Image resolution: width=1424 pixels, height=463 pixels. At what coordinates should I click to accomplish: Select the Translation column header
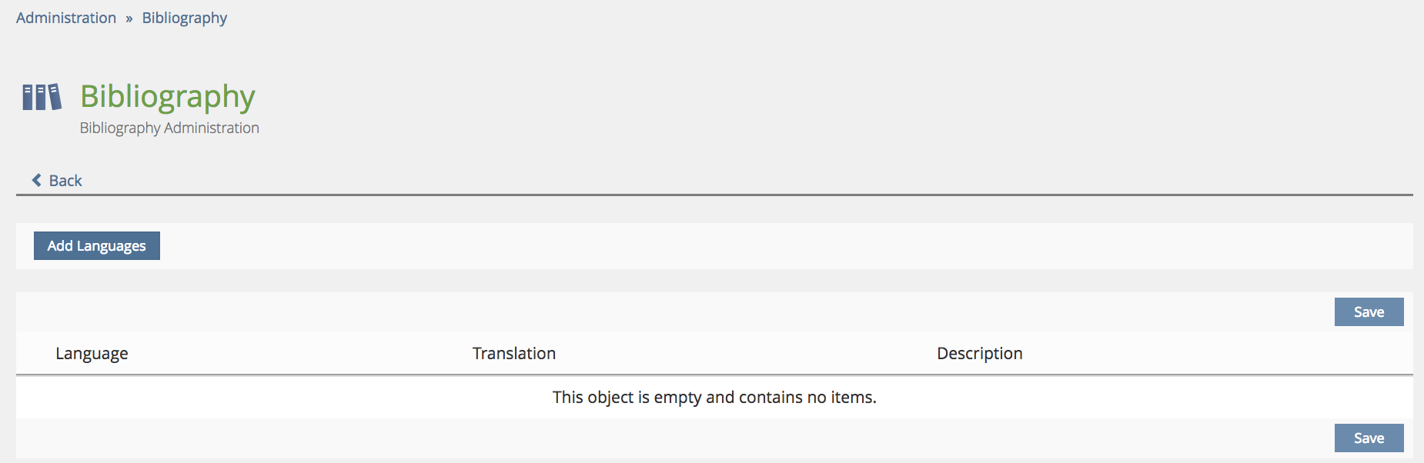pos(514,354)
